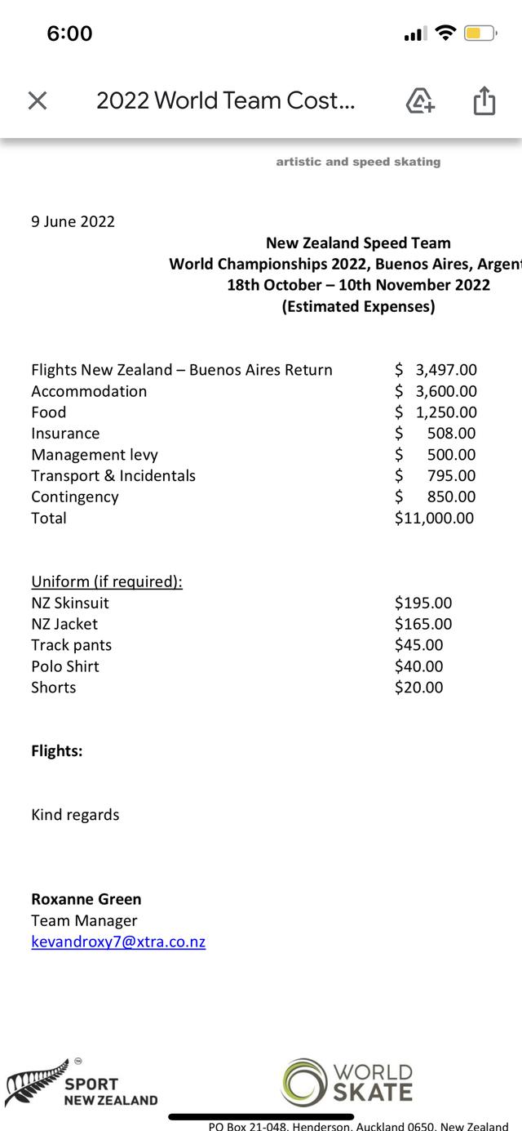Tap the Wi-Fi icon in the status bar
522x1131 pixels.
[x=445, y=33]
